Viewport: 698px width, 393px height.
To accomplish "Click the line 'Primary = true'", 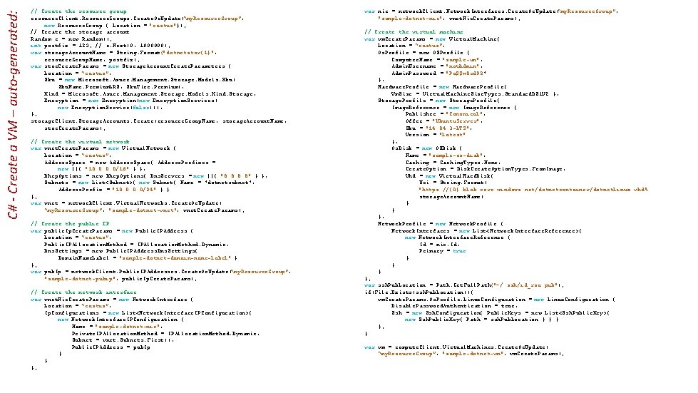I will [x=443, y=251].
